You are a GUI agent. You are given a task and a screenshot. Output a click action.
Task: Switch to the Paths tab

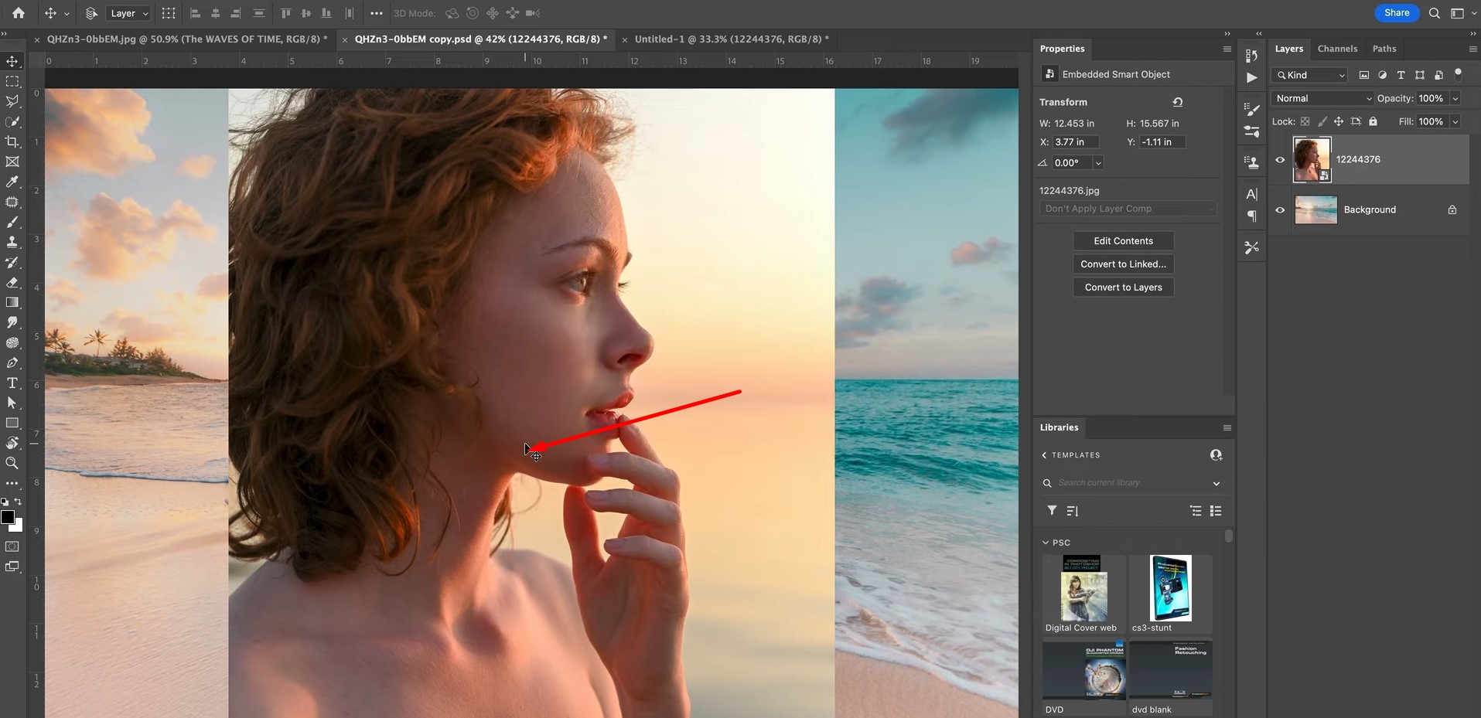[1384, 49]
